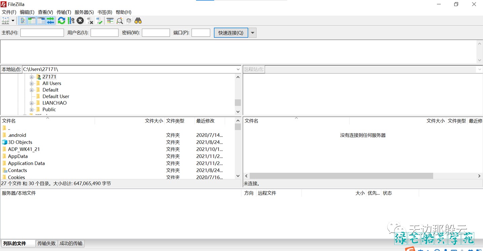Sort local files by 文件名 column
The width and height of the screenshot is (483, 251).
47,121
